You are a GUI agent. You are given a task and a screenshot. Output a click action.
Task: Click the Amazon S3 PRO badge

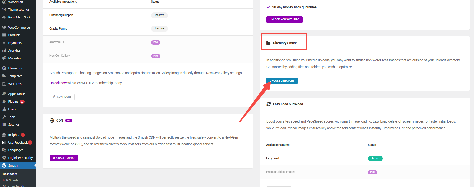pos(156,42)
